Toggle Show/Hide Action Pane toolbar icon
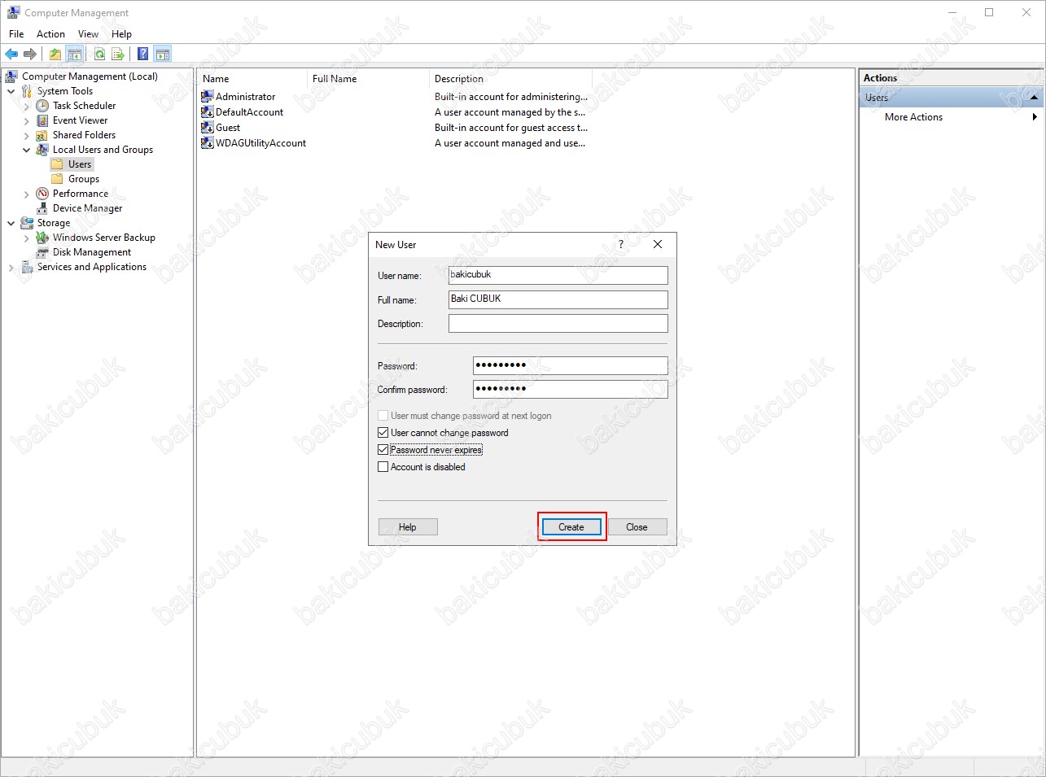Screen dimensions: 1046x777 (163, 55)
